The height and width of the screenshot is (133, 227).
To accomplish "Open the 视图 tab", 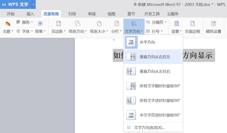I will [x=111, y=14].
